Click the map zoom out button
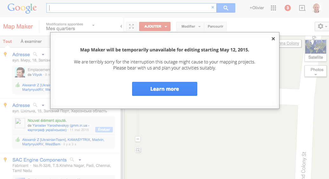Screen dimensions: 329x179 tap(138, 139)
